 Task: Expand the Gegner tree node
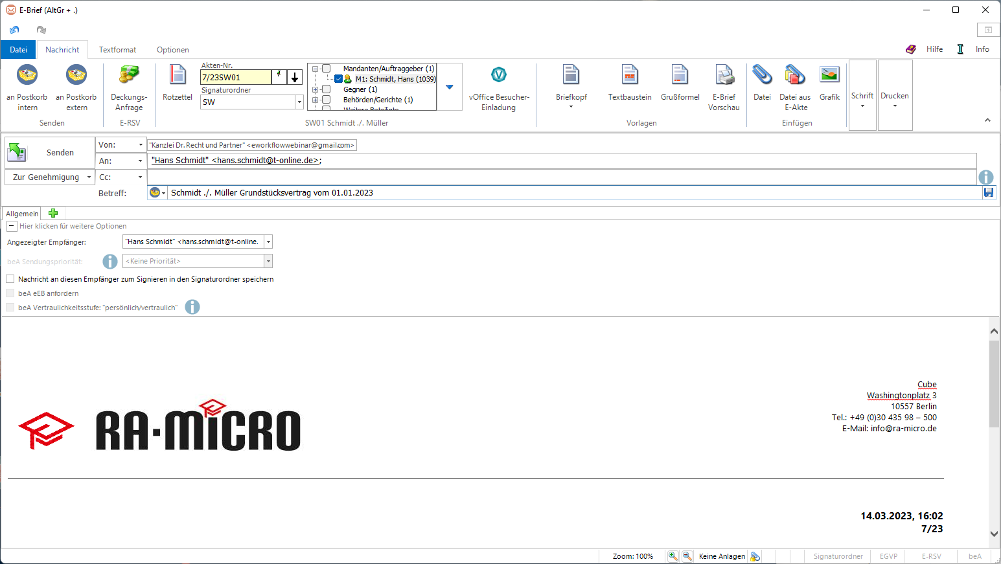pos(316,89)
